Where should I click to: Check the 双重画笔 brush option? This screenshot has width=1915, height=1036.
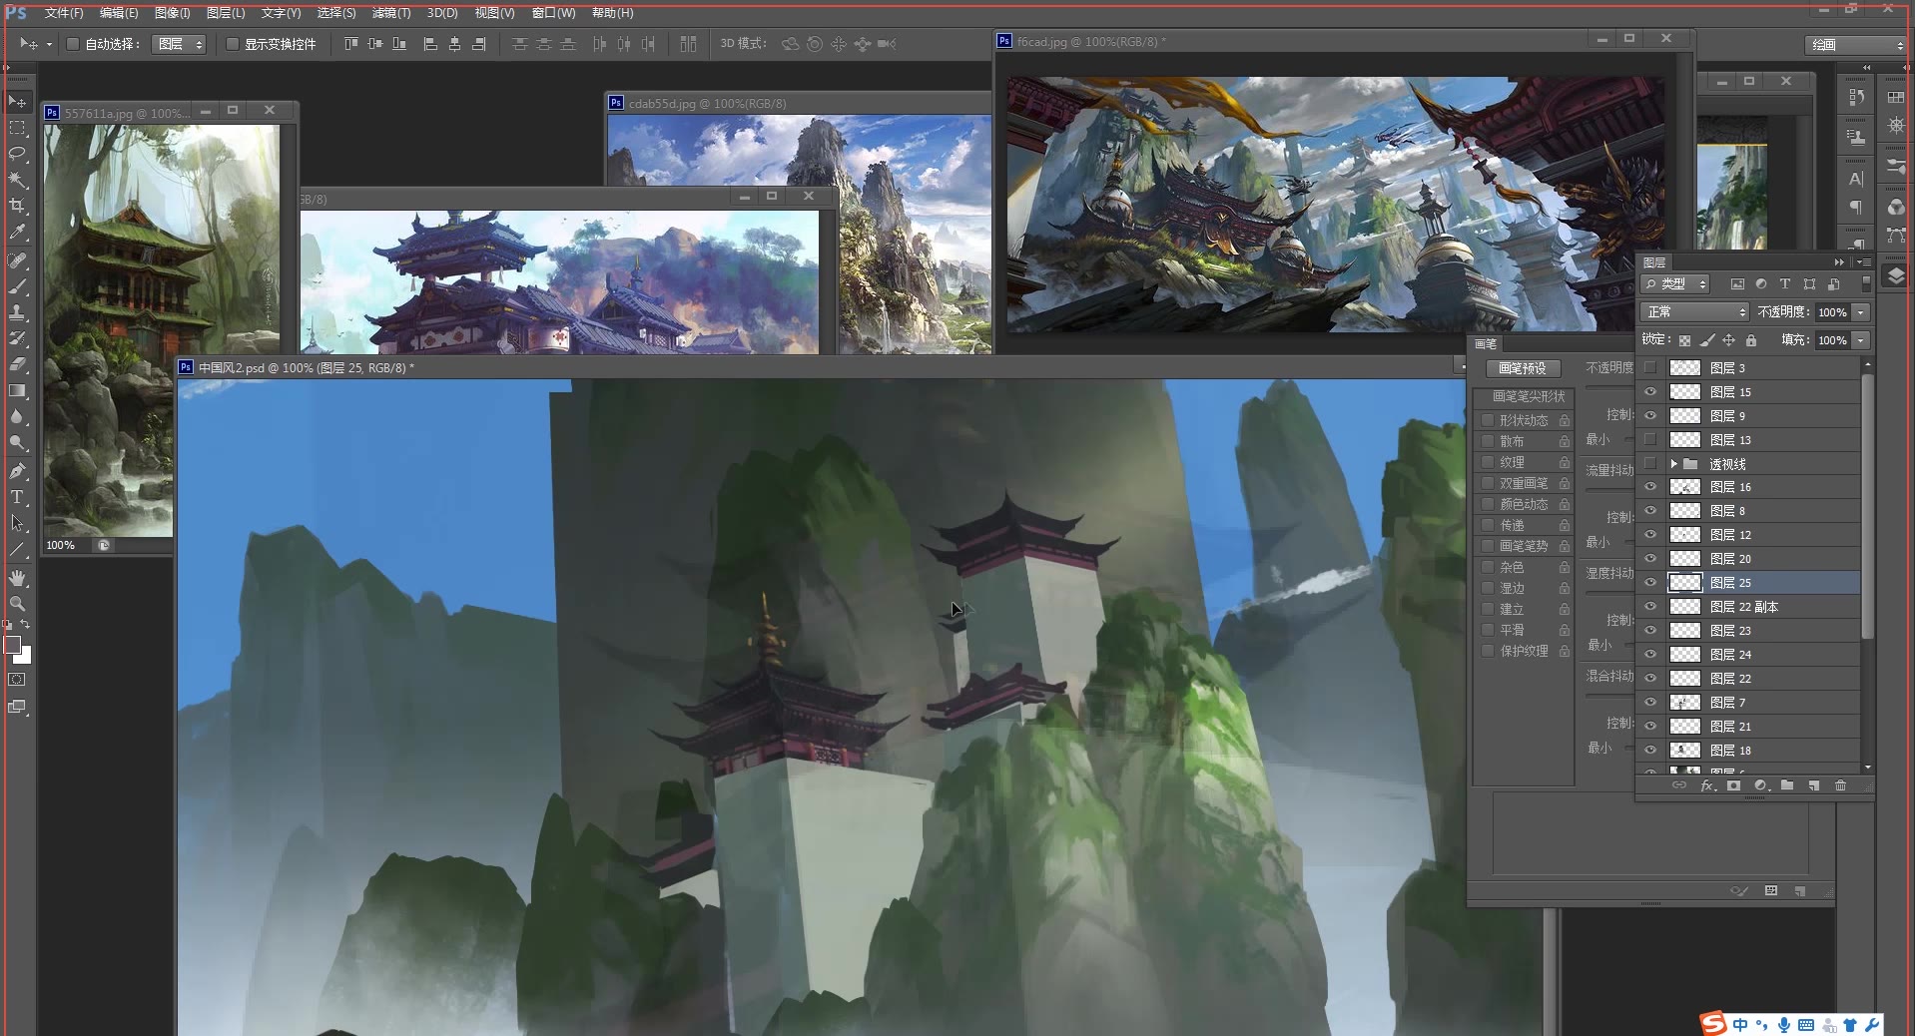point(1488,483)
